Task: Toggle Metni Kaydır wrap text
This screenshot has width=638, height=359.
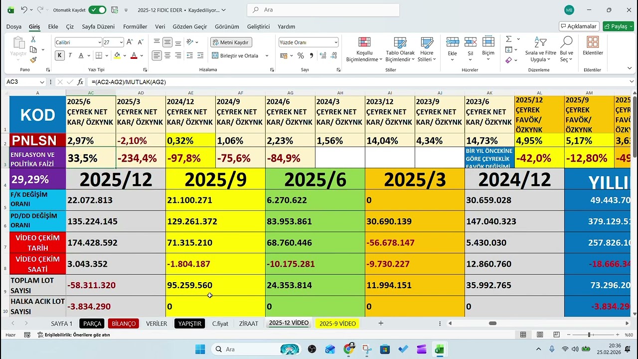Action: (231, 42)
